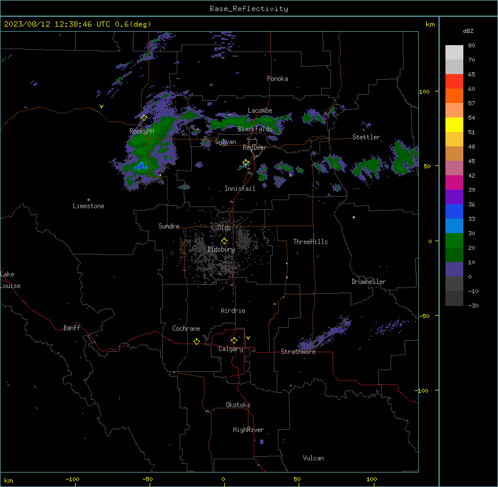The height and width of the screenshot is (487, 498).
Task: Pick the light blue 33-30 dBZ swatch
Action: coord(454,226)
